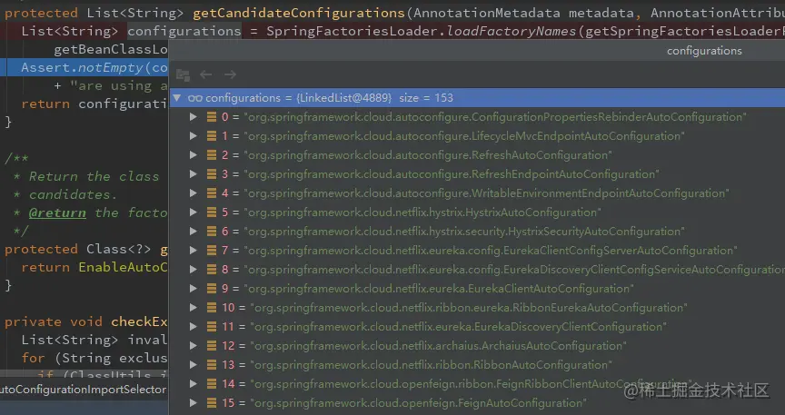Click the field icon for entry 7
This screenshot has width=785, height=415.
tap(212, 251)
